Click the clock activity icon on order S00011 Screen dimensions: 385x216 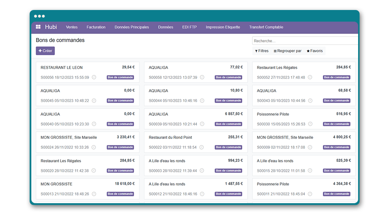point(310,194)
